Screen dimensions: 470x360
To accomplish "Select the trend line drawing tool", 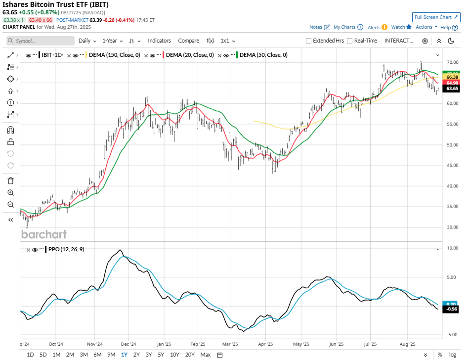I will pos(10,55).
